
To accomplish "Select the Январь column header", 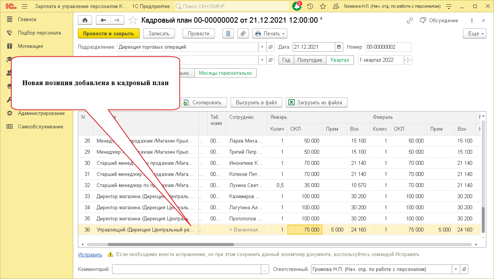I will tap(318, 117).
